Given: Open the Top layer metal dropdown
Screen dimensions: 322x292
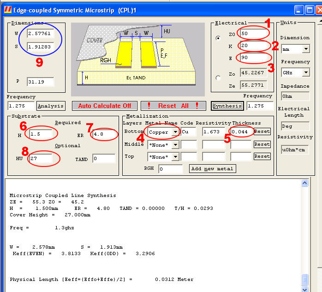Looking at the screenshot, I should tap(175, 157).
